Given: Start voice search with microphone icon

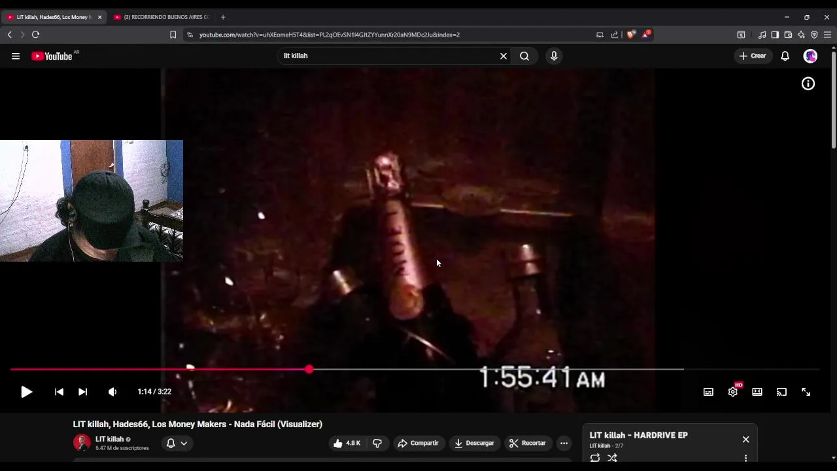Looking at the screenshot, I should pos(554,56).
